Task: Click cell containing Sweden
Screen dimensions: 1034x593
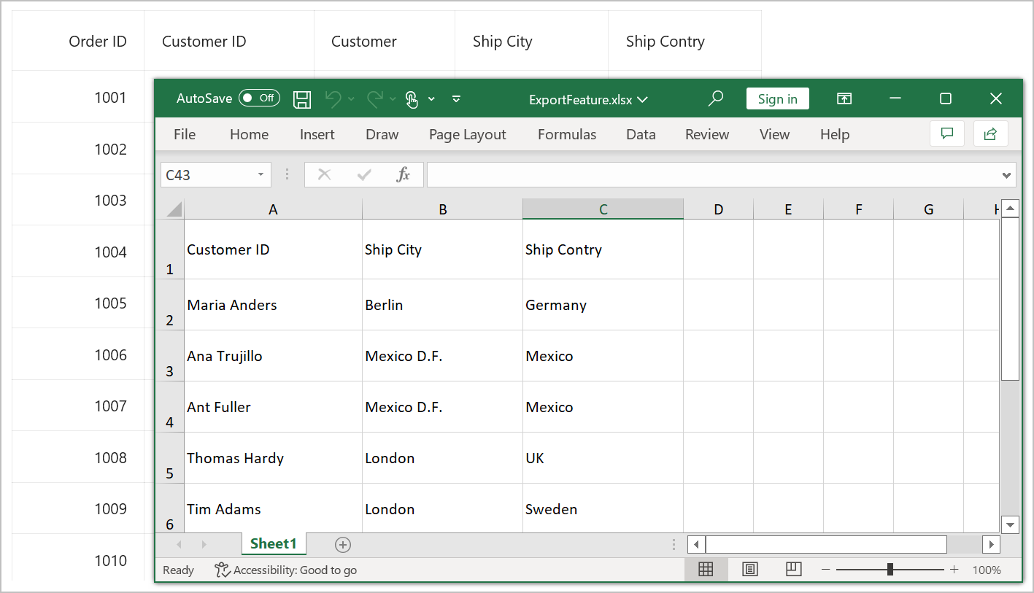Action: coord(603,508)
